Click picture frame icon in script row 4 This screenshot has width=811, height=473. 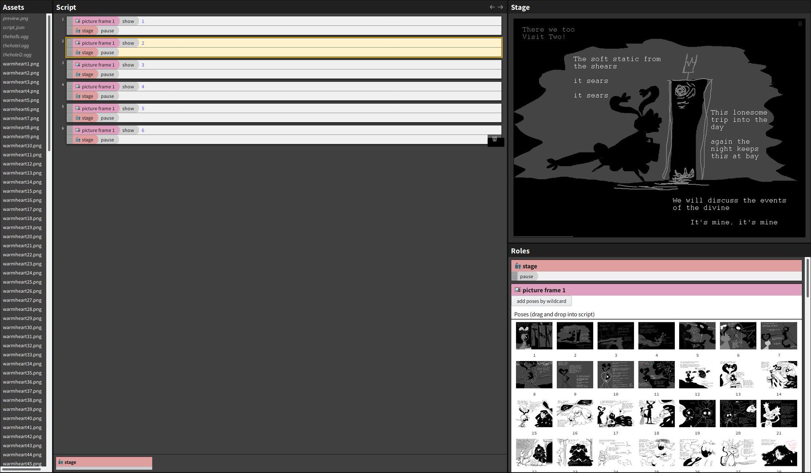tap(78, 87)
